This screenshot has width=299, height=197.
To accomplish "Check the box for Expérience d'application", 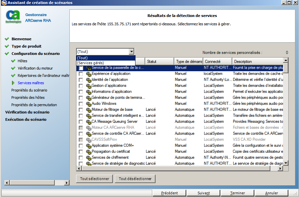I will [81, 74].
